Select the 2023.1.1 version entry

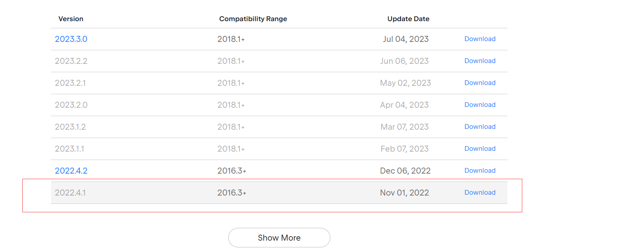[69, 149]
